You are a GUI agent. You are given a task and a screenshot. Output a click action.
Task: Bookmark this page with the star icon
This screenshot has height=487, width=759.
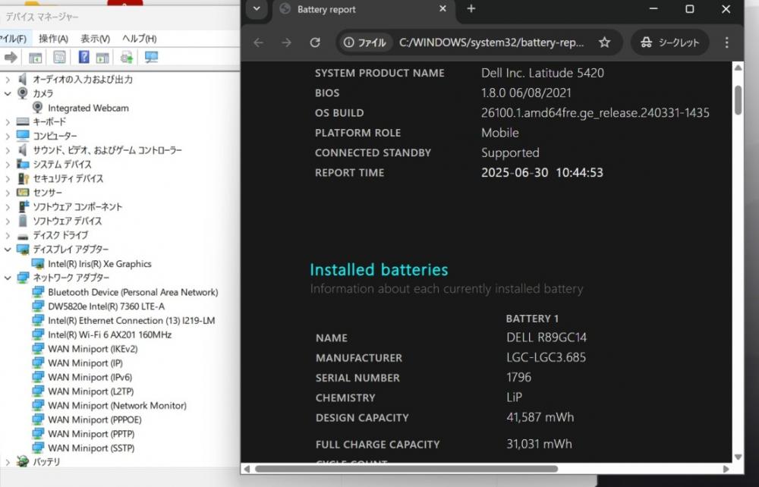(x=605, y=42)
